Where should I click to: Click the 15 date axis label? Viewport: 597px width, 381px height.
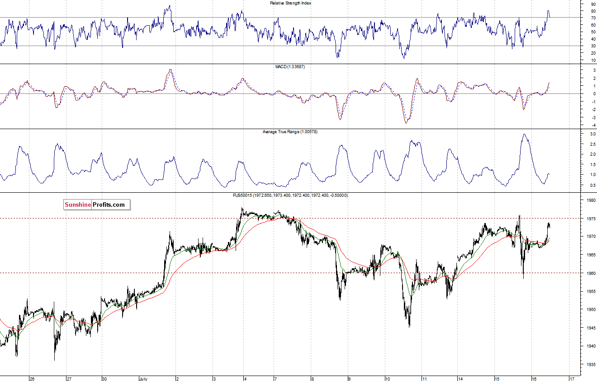click(x=497, y=378)
